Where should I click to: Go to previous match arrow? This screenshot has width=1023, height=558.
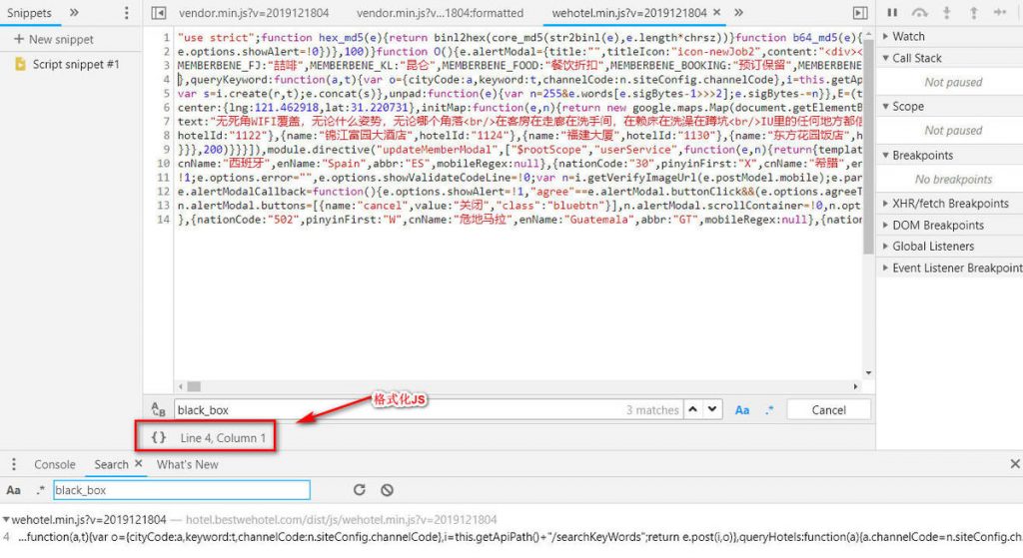[x=693, y=409]
